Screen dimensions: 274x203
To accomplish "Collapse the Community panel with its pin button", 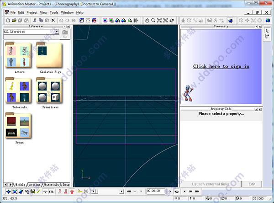I will coord(256,27).
